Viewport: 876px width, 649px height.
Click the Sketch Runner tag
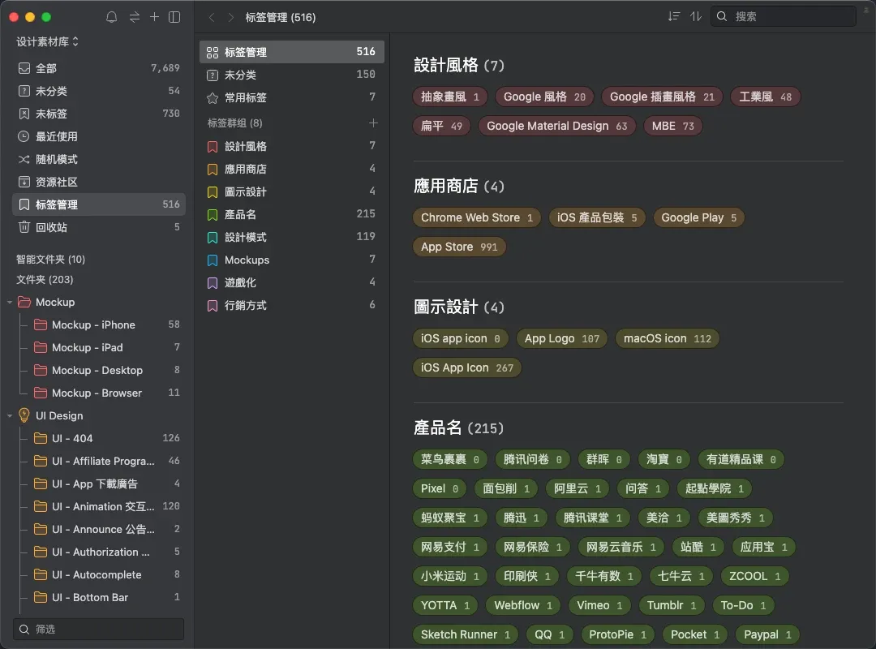[465, 634]
